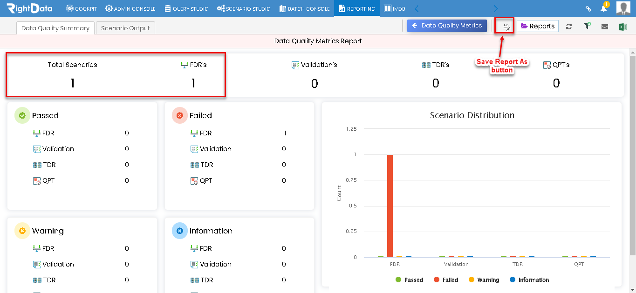This screenshot has height=293, width=636.
Task: Refresh the report with the reload icon
Action: (569, 27)
